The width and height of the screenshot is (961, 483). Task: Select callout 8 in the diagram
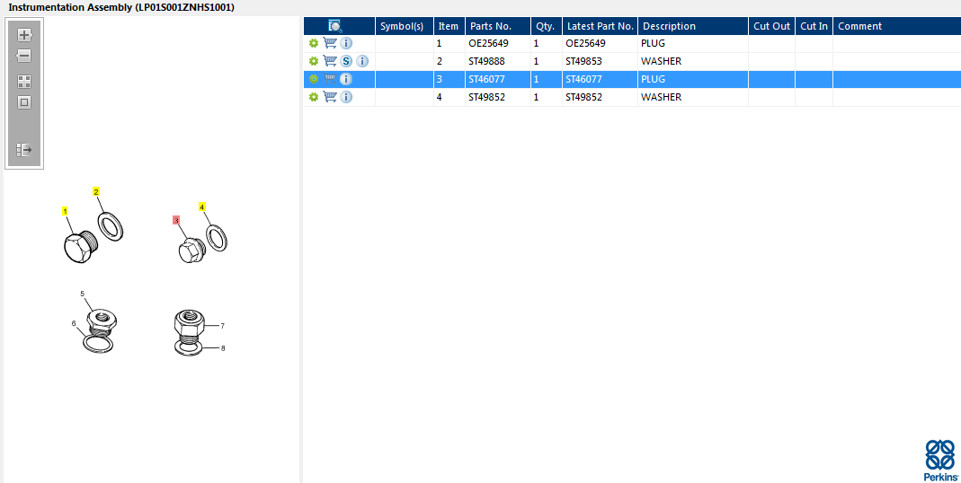tap(223, 348)
